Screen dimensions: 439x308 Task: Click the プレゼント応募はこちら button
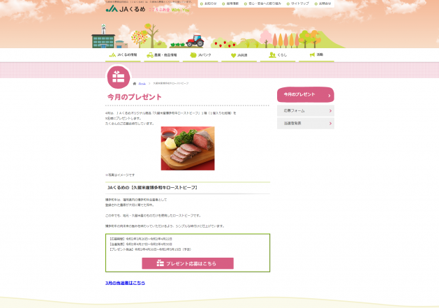pos(188,263)
